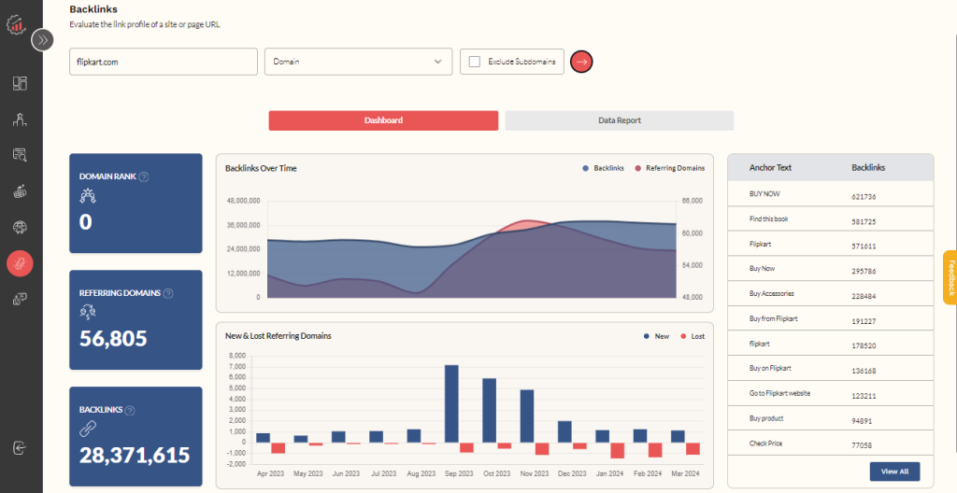Select the Go to Flipkart website row
Screen dimensions: 957x493
click(831, 393)
